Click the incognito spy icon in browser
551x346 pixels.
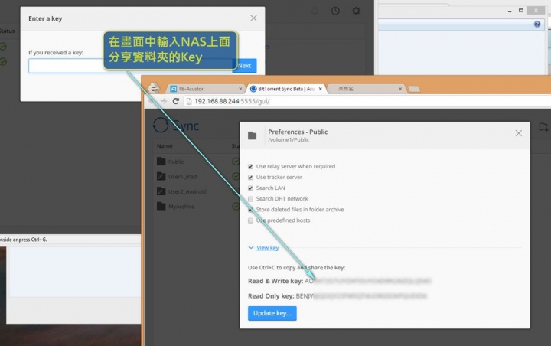click(154, 87)
